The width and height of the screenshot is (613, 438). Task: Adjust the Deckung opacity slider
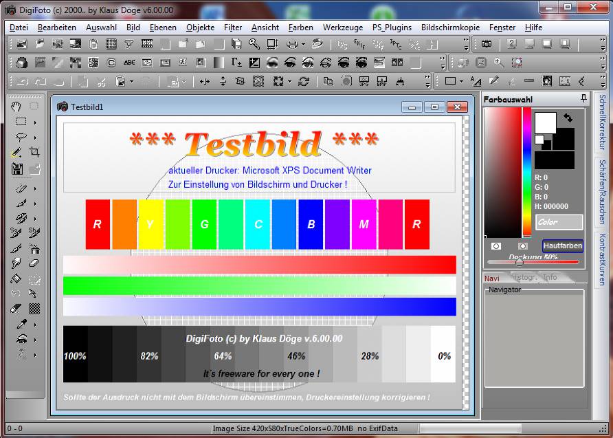point(520,262)
